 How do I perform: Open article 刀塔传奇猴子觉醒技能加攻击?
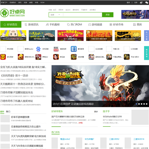tap(17, 92)
